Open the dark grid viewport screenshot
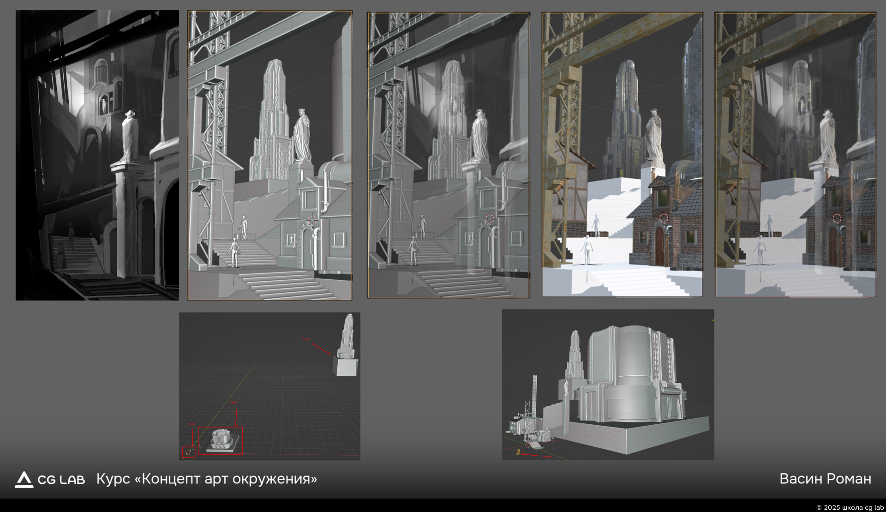 point(269,386)
